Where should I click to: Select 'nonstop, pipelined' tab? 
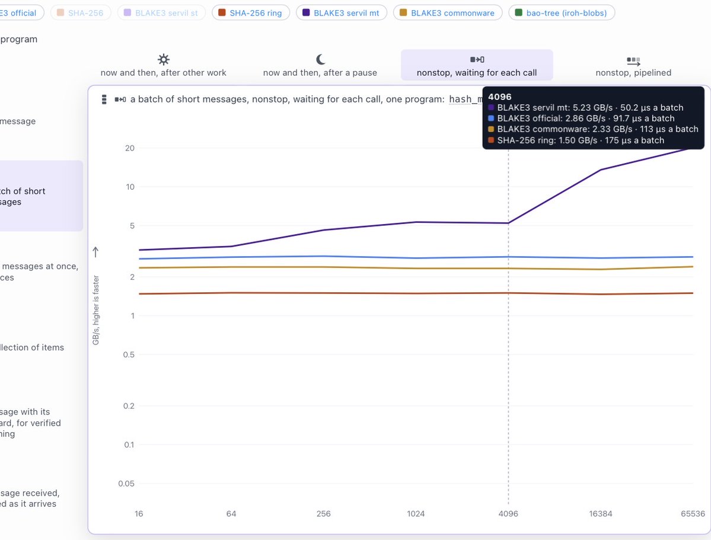tap(633, 65)
